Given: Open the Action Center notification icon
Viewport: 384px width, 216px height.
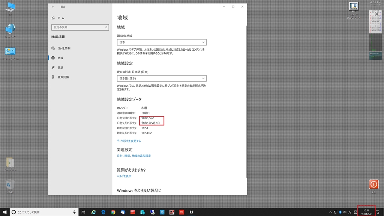Looking at the screenshot, I should point(378,212).
